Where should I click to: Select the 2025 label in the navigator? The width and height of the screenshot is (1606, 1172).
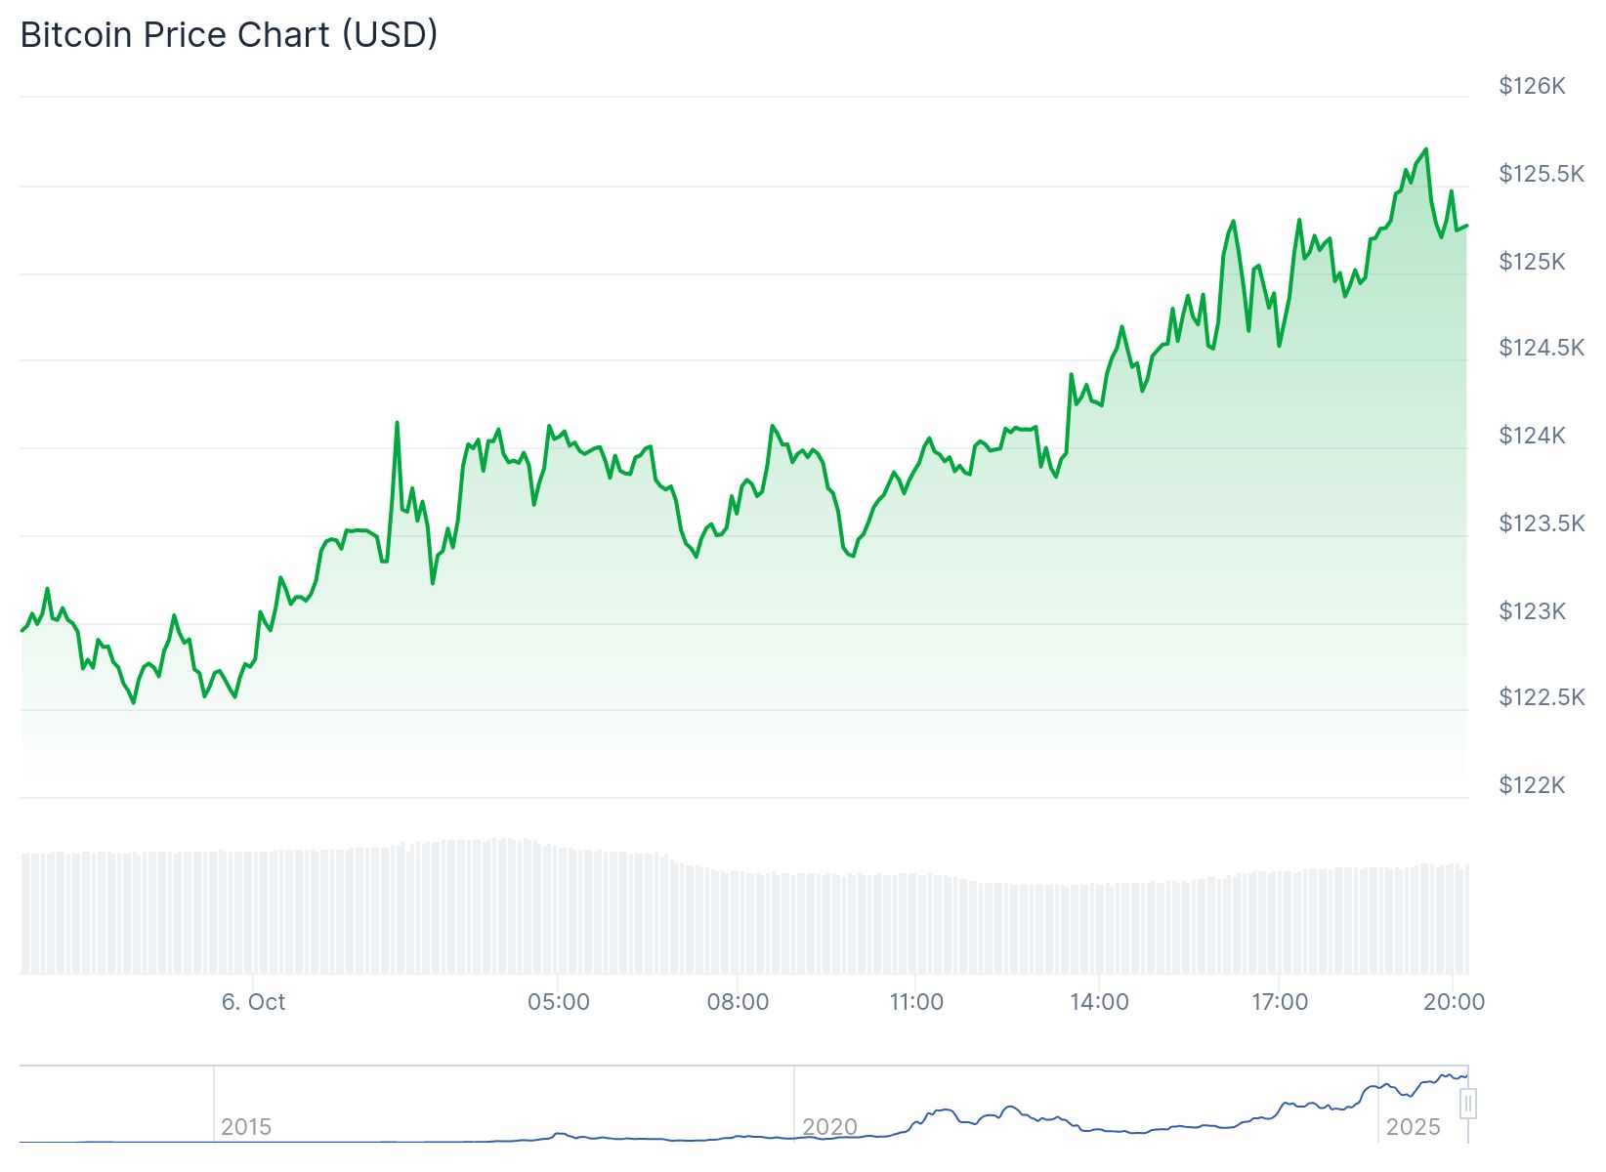coord(1413,1127)
